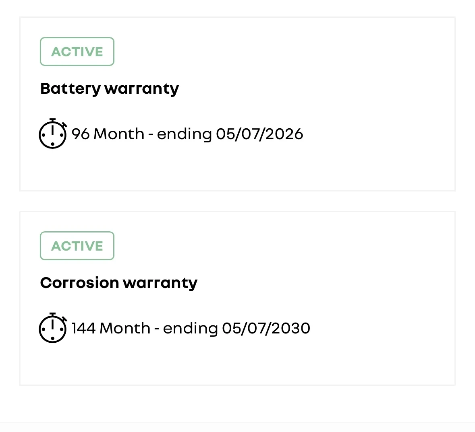Viewport: 475px width, 432px height.
Task: Click empty space right of Corrosion ACTIVE badge
Action: click(x=262, y=246)
